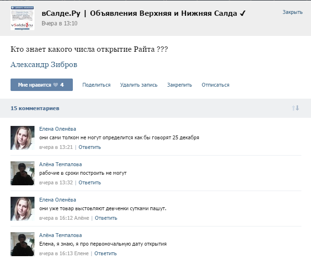
Task: Click the vSalde.ru group avatar
Action: point(22,19)
